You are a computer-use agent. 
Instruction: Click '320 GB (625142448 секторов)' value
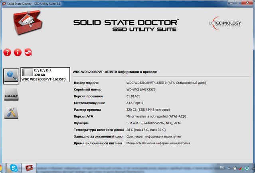[148, 110]
